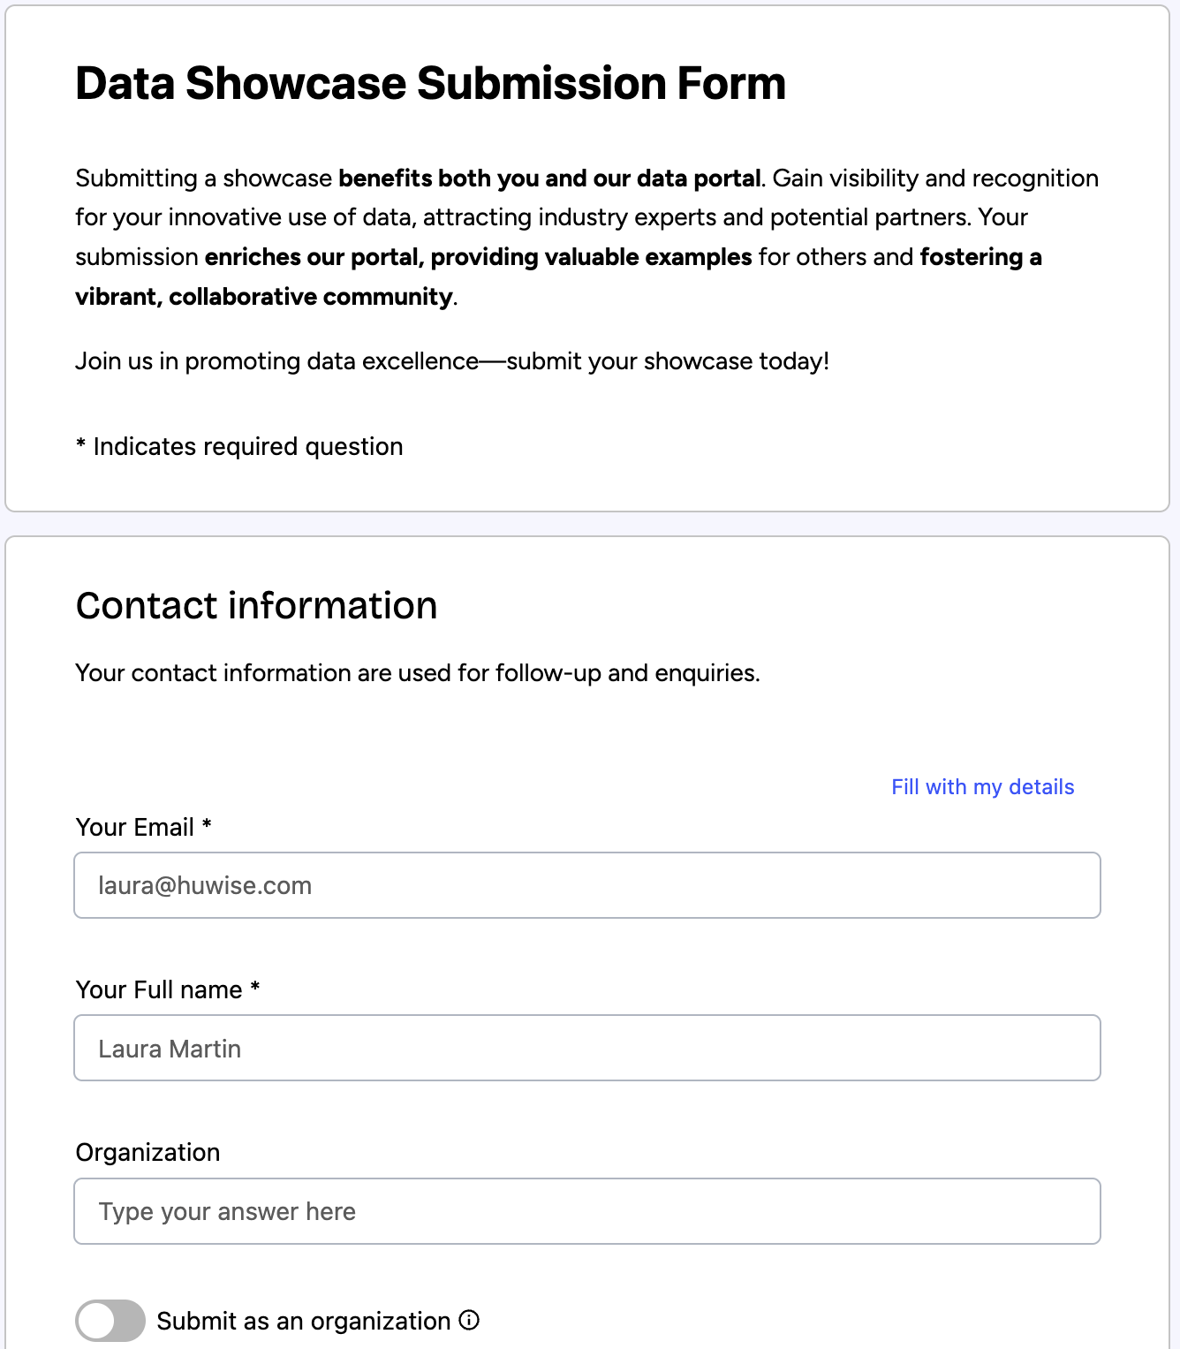Click the "Your Full name" field label
This screenshot has width=1180, height=1349.
(x=159, y=989)
